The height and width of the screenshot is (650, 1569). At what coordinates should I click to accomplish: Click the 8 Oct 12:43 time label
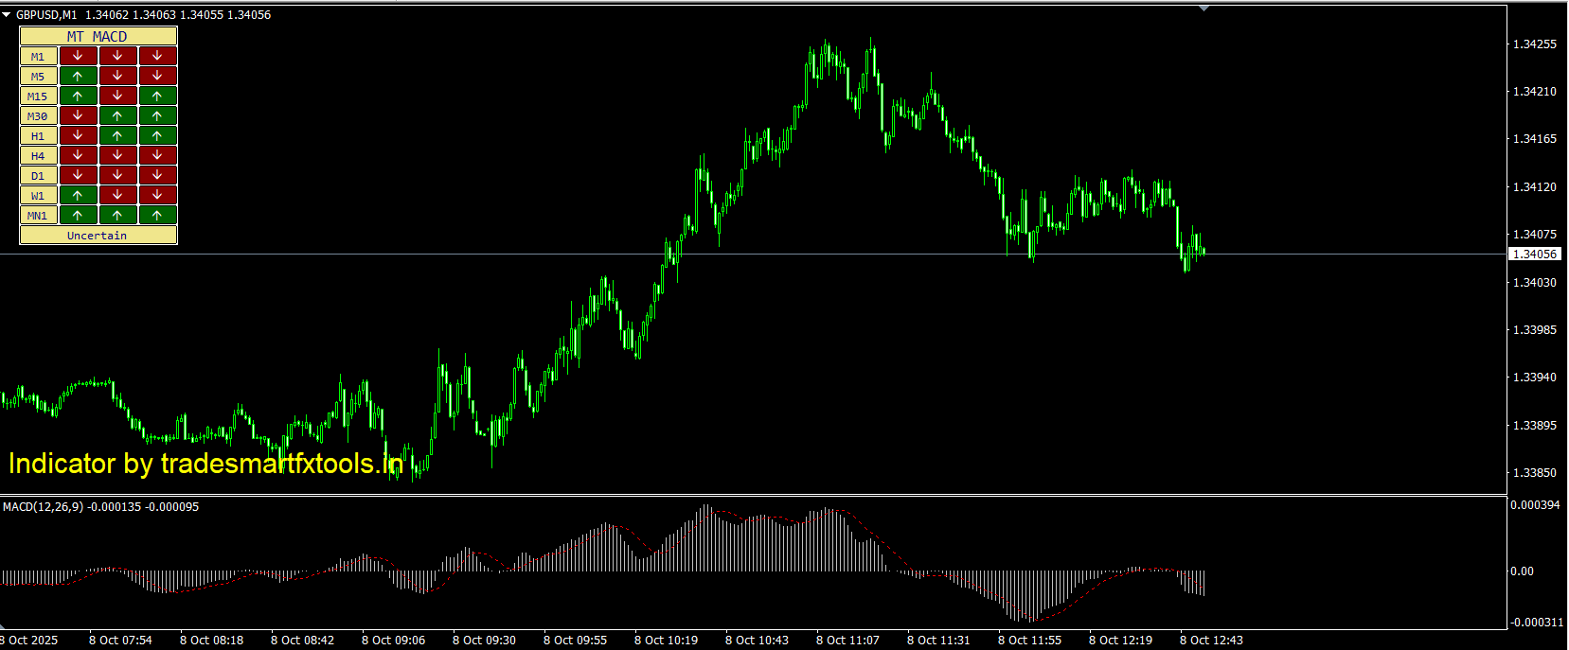click(x=1211, y=641)
